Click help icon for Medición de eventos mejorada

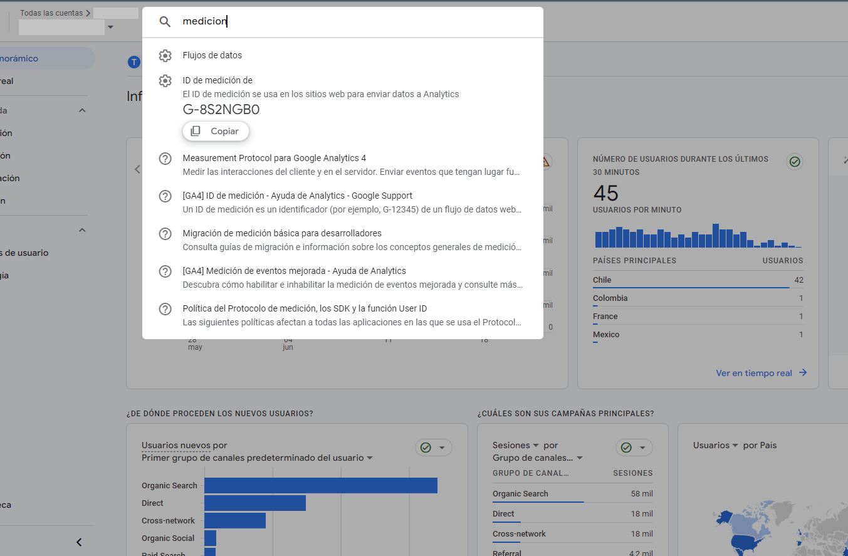click(165, 271)
